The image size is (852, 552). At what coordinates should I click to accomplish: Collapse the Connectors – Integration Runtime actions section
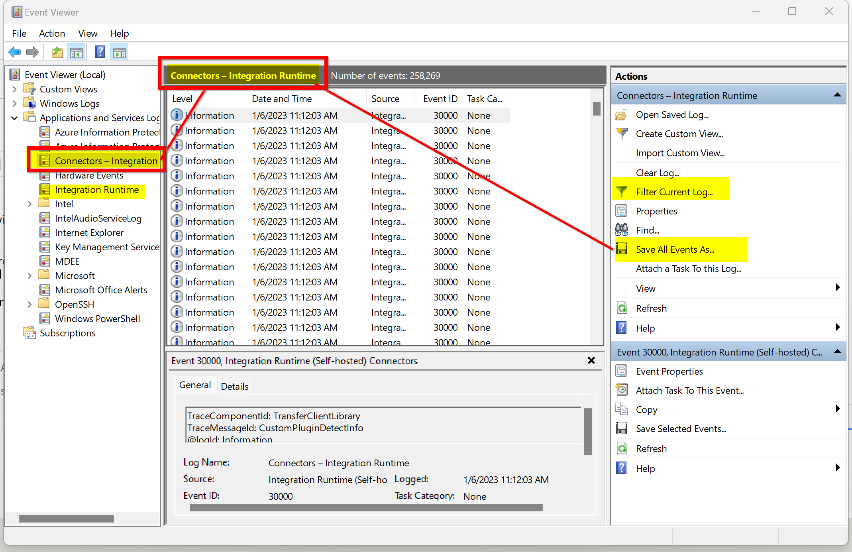coord(837,95)
